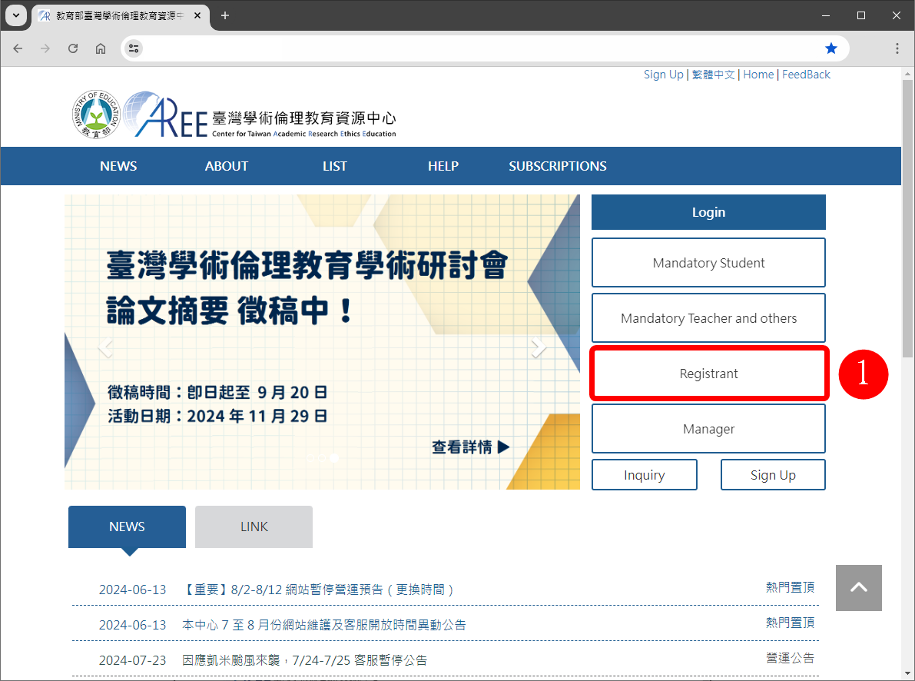Close the current browser tab
Screen dimensions: 915x681
tap(197, 16)
